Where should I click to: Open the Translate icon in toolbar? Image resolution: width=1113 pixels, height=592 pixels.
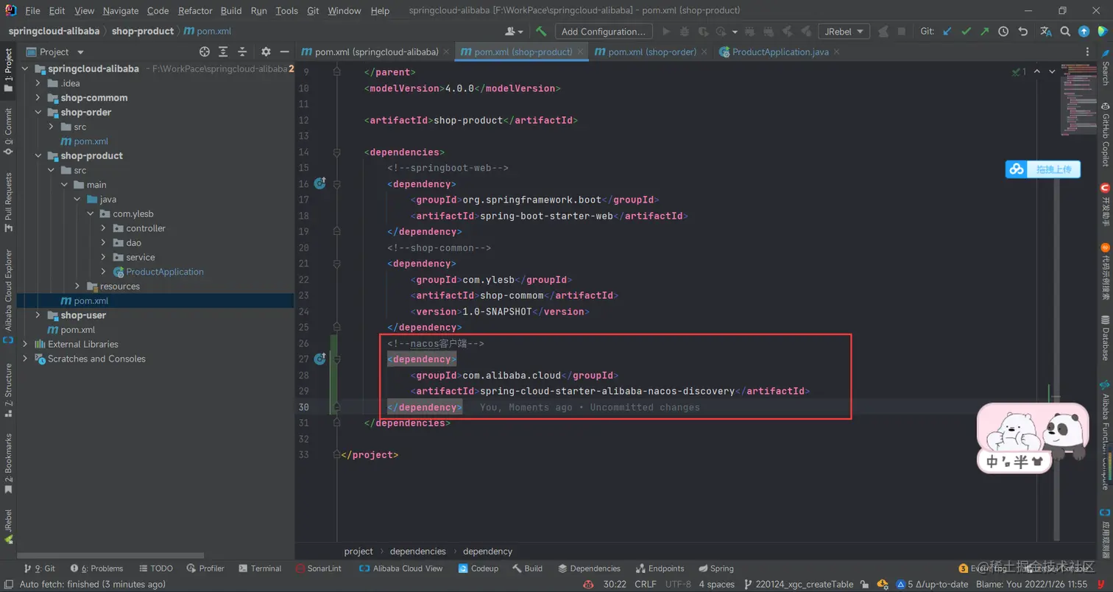(1046, 32)
